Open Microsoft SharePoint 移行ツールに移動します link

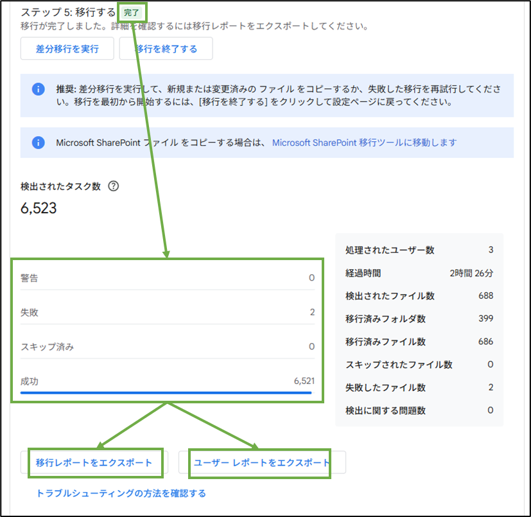365,143
